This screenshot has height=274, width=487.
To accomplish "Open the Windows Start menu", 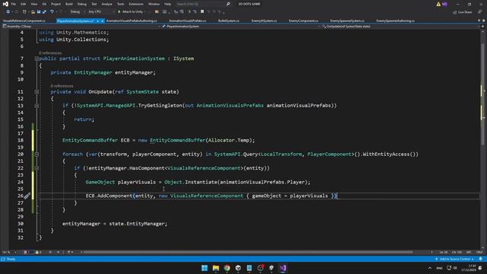I will point(205,268).
